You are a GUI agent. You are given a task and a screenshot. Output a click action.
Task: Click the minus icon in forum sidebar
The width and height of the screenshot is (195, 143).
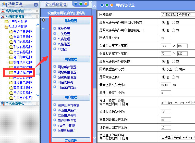click(43, 28)
